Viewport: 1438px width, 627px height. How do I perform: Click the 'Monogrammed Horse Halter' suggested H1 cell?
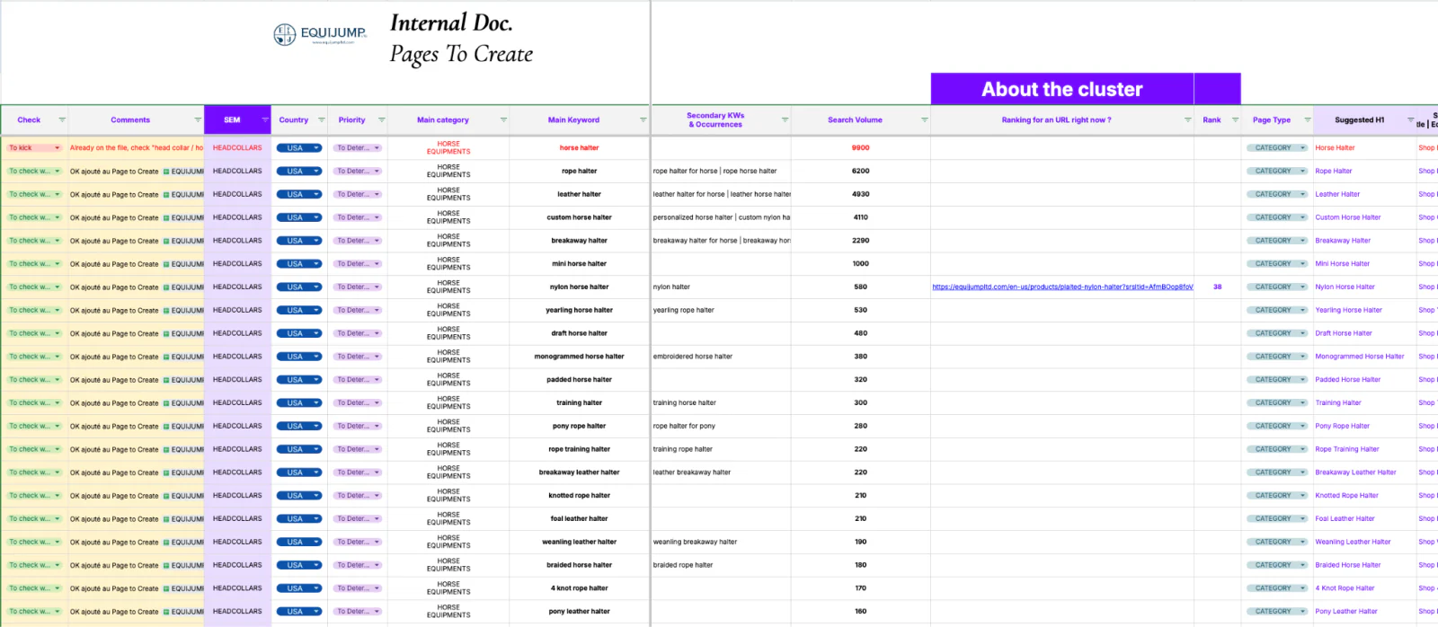tap(1364, 357)
